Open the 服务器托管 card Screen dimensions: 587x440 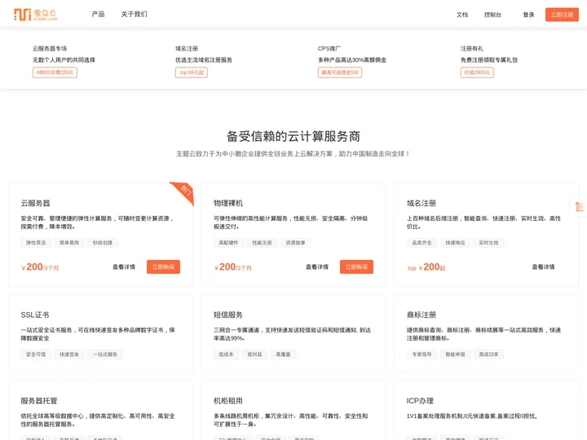pos(100,411)
